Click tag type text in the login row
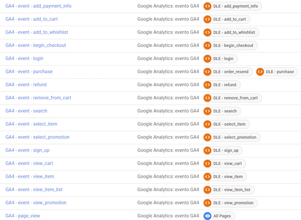301x220 pixels. tap(168, 58)
